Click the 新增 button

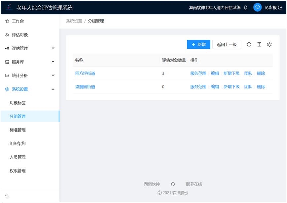pos(198,44)
